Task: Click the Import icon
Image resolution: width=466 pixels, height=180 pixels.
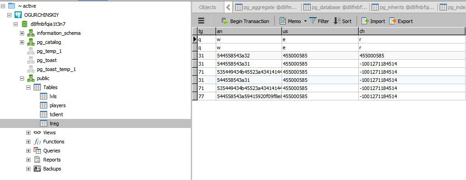Action: point(365,21)
